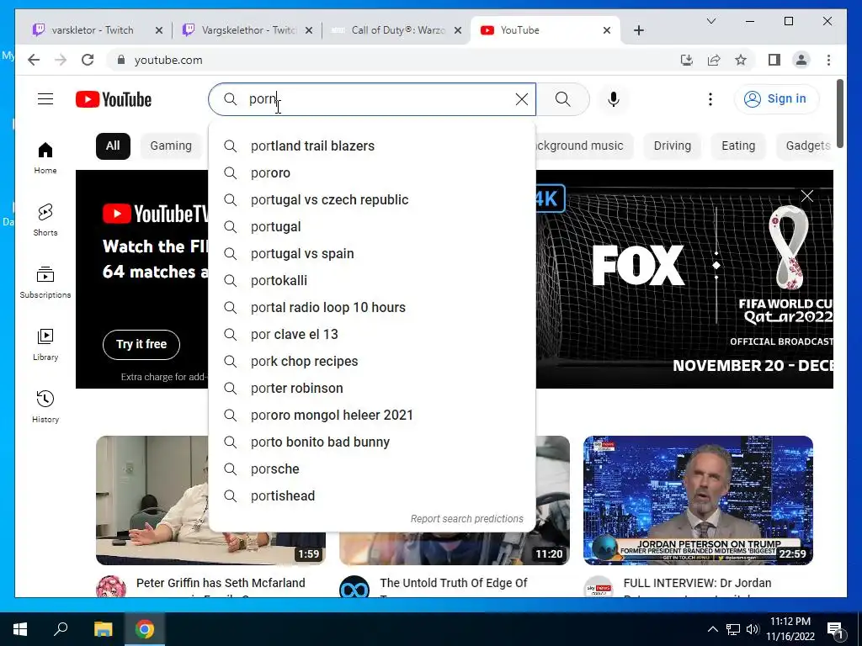Switch to the Vargskelethor - Twitch tab

click(x=247, y=30)
